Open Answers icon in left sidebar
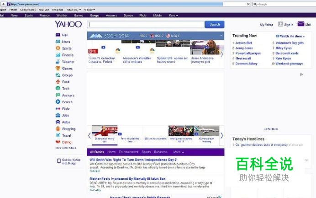Image resolution: width=316 pixels, height=198 pixels. coord(58,95)
